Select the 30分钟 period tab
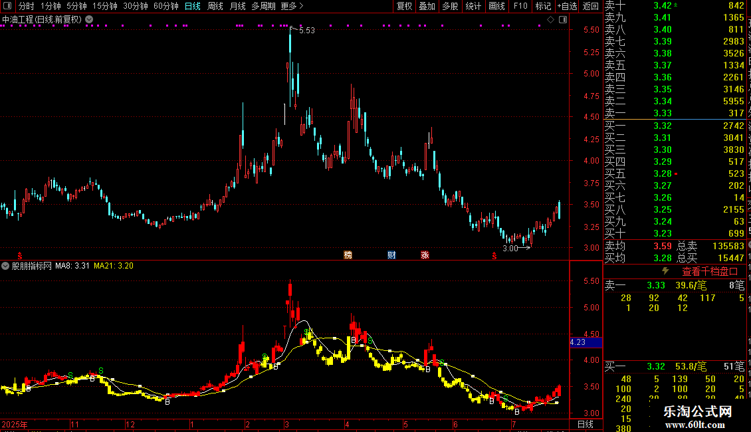 pyautogui.click(x=135, y=6)
